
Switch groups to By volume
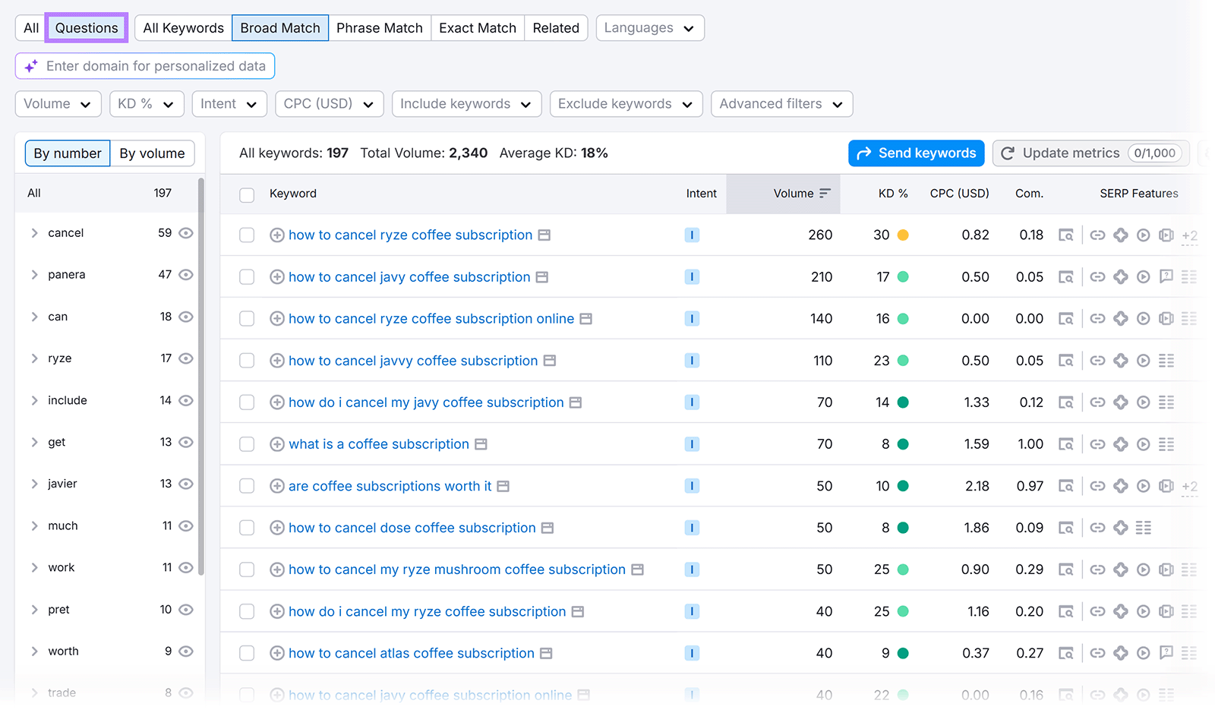152,153
